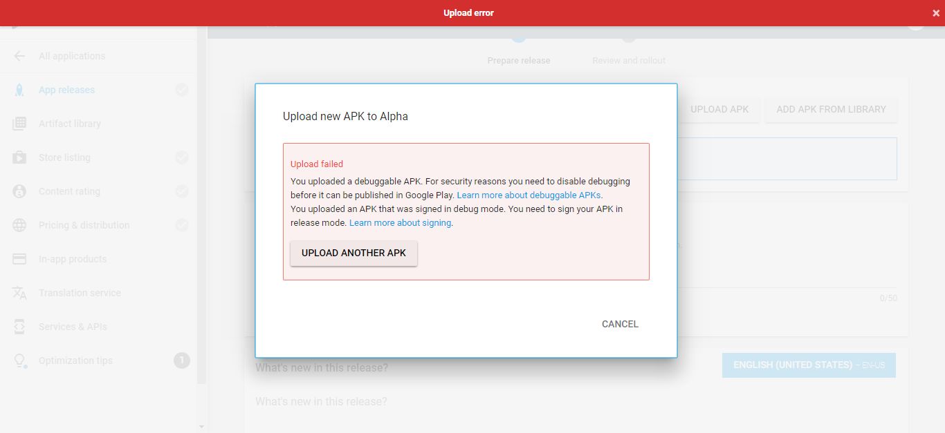This screenshot has width=945, height=433.
Task: Click the Review and rollout step
Action: pyautogui.click(x=629, y=61)
